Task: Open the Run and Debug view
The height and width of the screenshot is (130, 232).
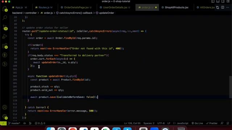Action: pos(5,36)
